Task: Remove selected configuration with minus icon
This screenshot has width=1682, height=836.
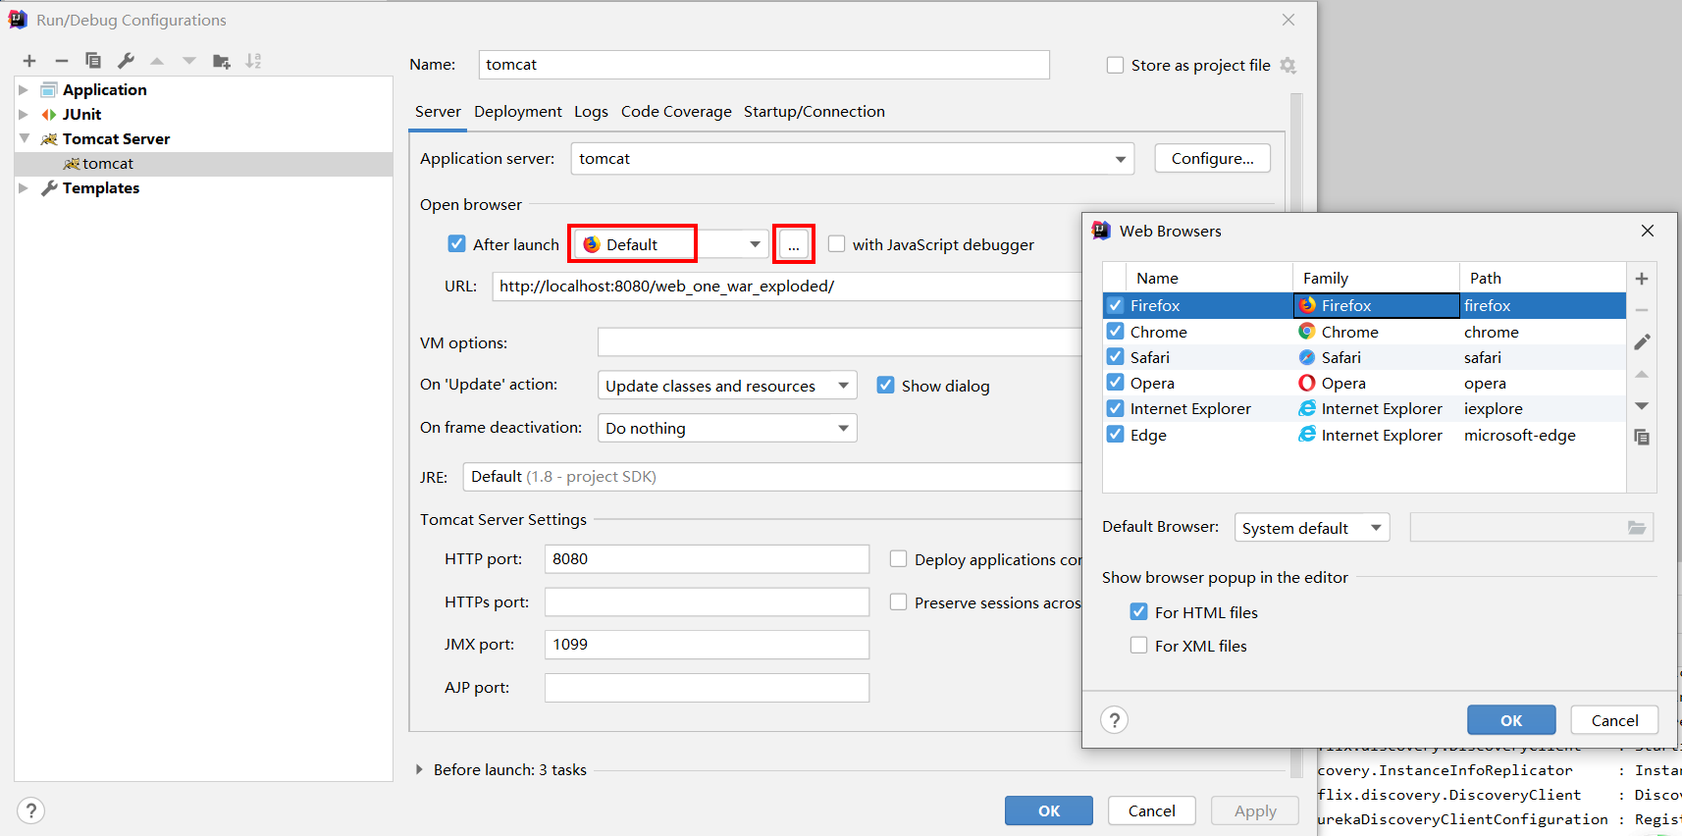Action: pyautogui.click(x=61, y=61)
